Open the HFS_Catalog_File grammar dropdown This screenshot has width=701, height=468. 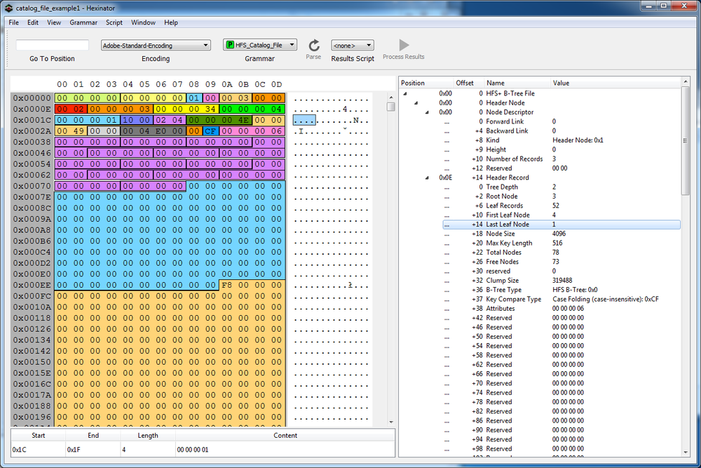pos(260,45)
